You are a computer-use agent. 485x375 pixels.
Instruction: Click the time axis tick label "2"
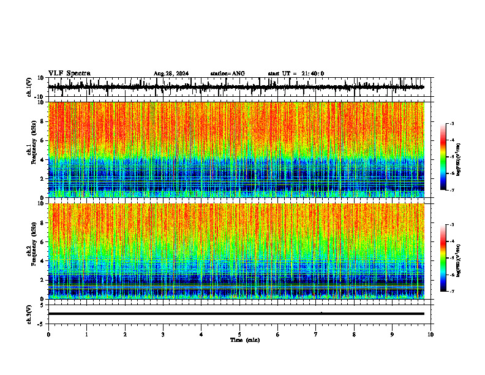coord(125,335)
